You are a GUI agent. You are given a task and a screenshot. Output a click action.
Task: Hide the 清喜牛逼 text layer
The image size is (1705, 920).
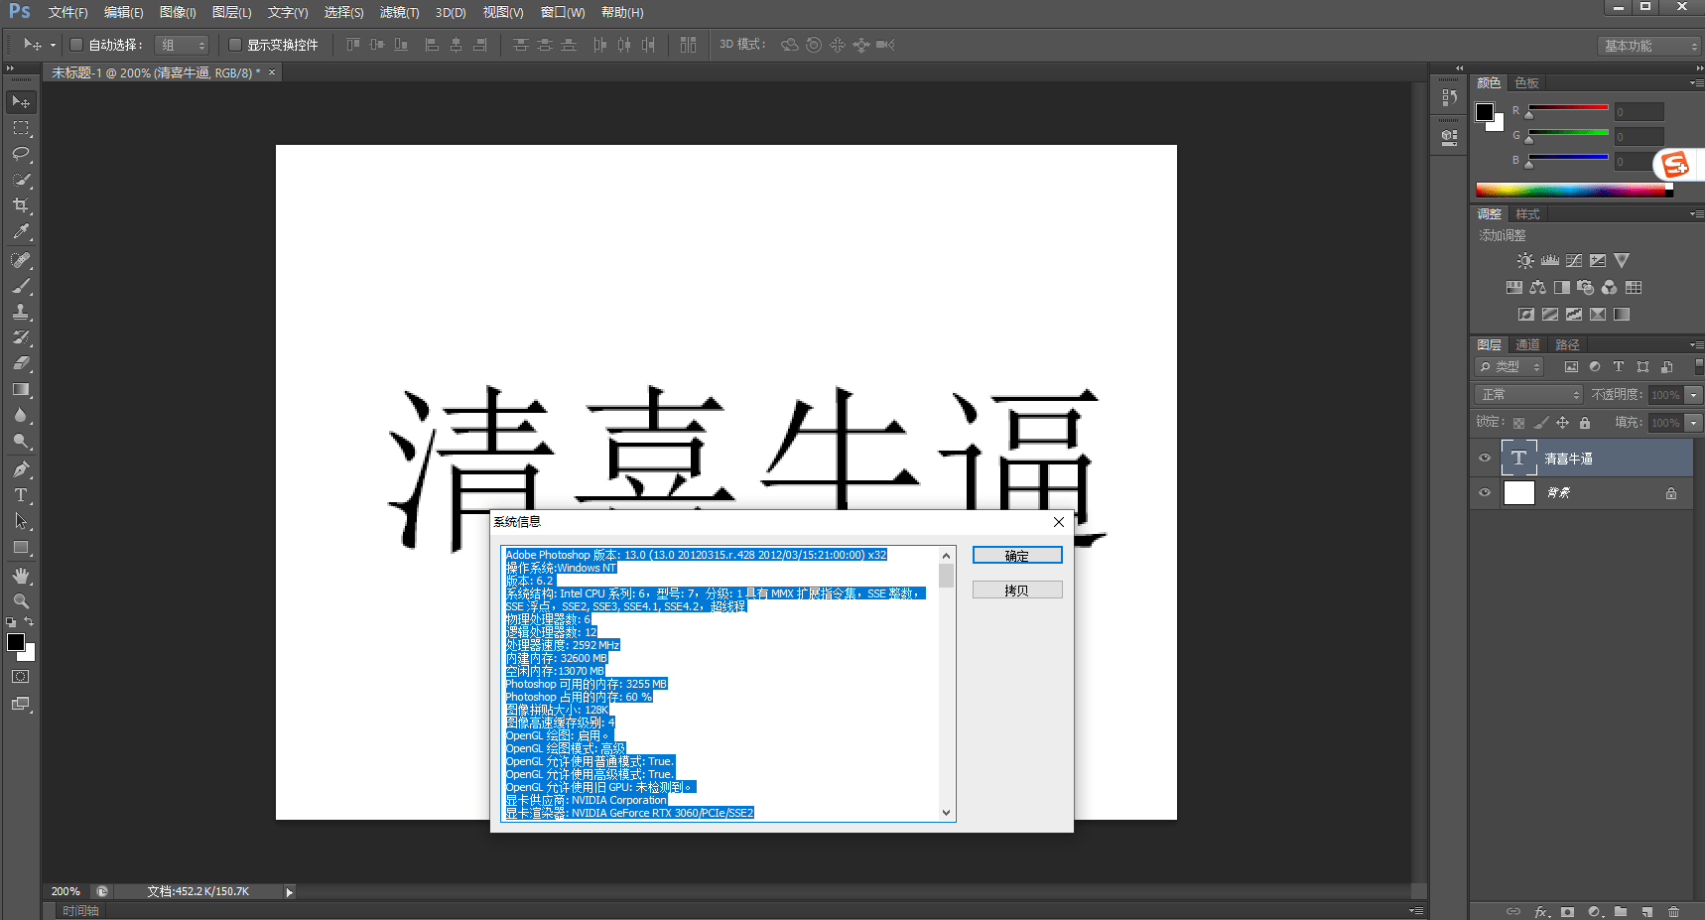(1484, 457)
